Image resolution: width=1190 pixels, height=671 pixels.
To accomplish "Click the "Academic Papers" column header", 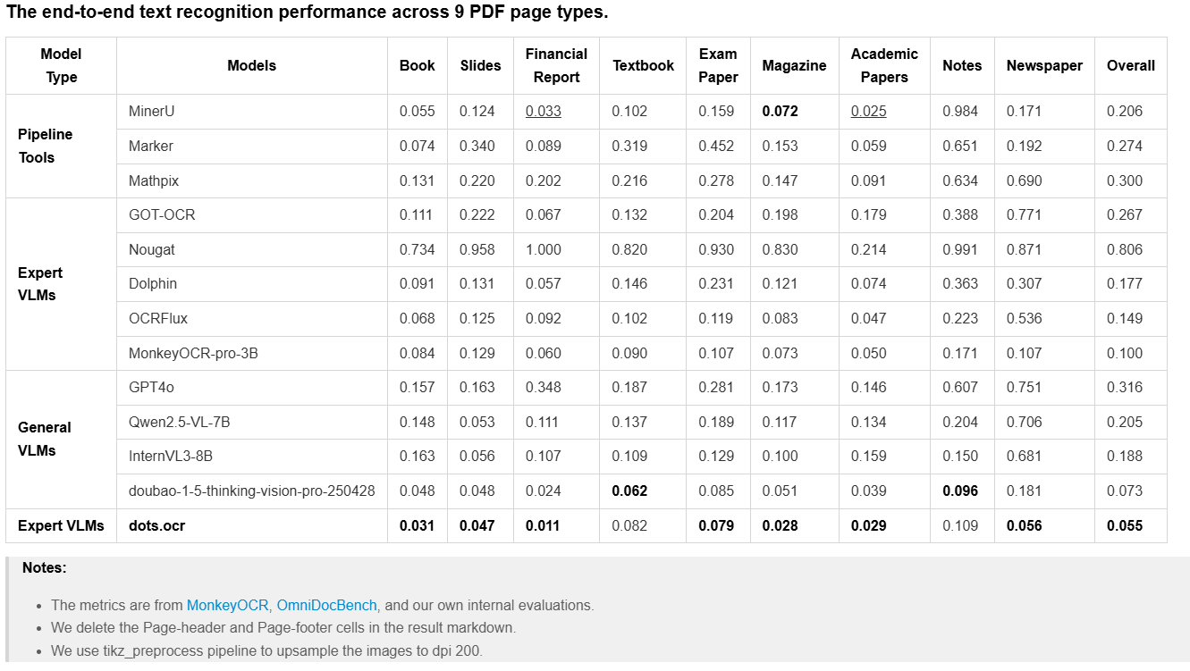I will click(x=884, y=65).
